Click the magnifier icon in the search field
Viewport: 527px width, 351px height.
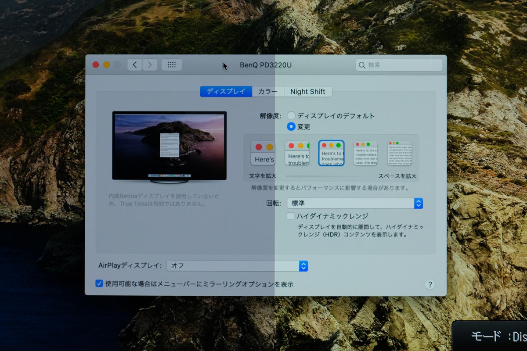pyautogui.click(x=362, y=65)
